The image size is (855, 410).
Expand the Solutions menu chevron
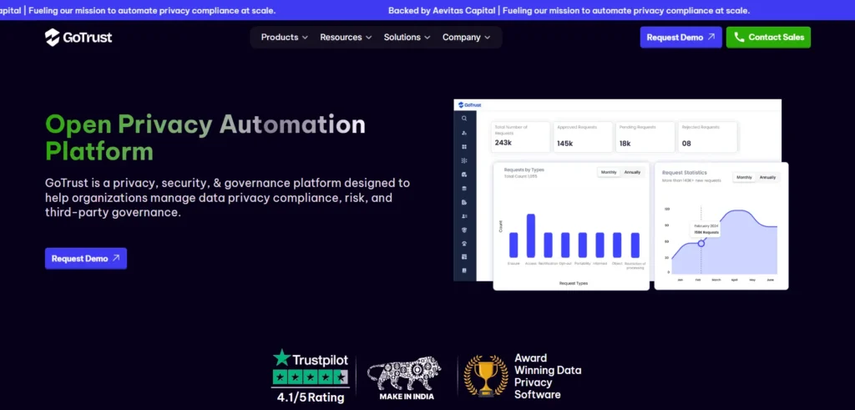click(427, 38)
